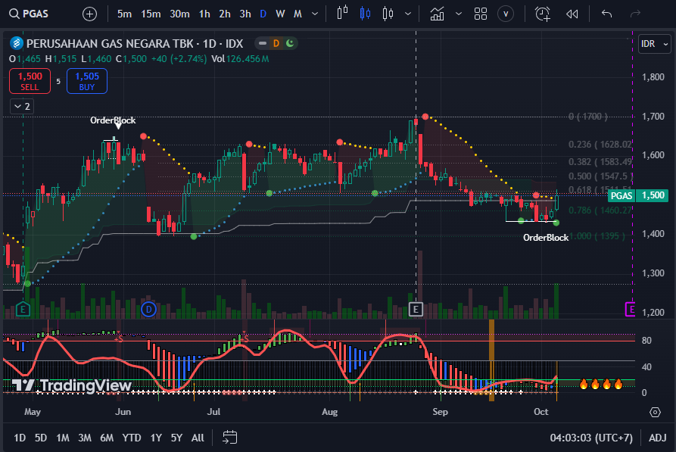Set date range to 3M
The image size is (676, 452).
coord(85,438)
